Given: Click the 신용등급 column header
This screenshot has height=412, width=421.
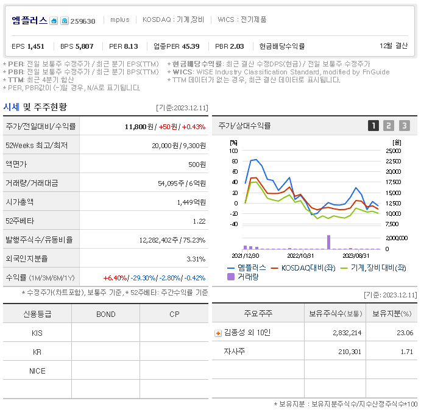Looking at the screenshot, I should tap(37, 314).
